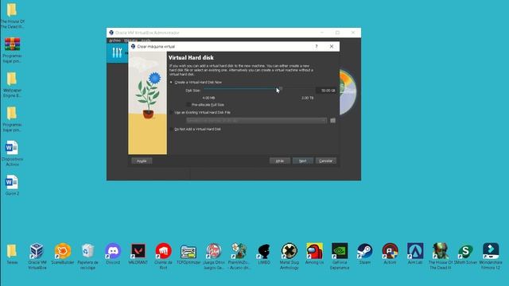Open the Cliente de Riot shortcut
Viewport: 509px width, 286px height.
[x=163, y=256]
